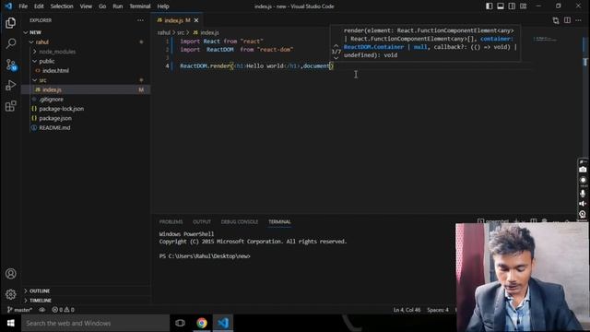This screenshot has width=590, height=332.
Task: Open the View menu
Action: point(86,6)
